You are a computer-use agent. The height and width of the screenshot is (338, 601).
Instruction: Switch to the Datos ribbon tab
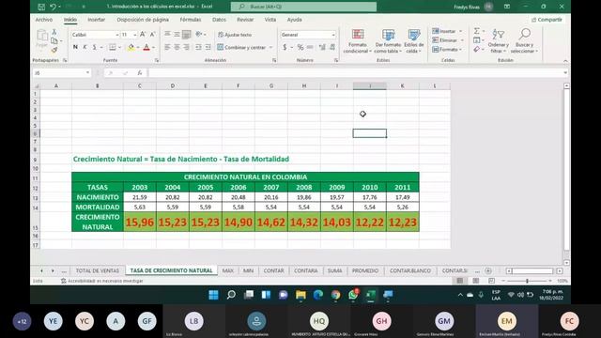pyautogui.click(x=219, y=20)
